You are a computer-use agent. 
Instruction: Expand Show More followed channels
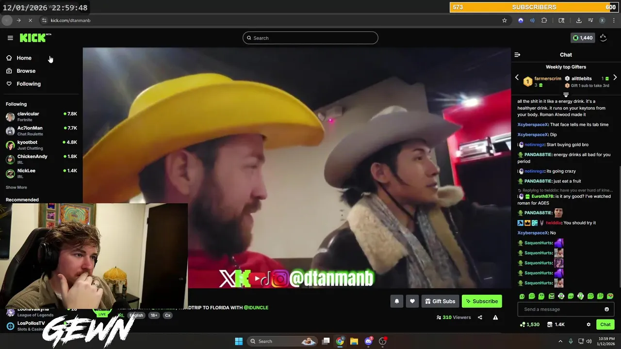click(16, 187)
